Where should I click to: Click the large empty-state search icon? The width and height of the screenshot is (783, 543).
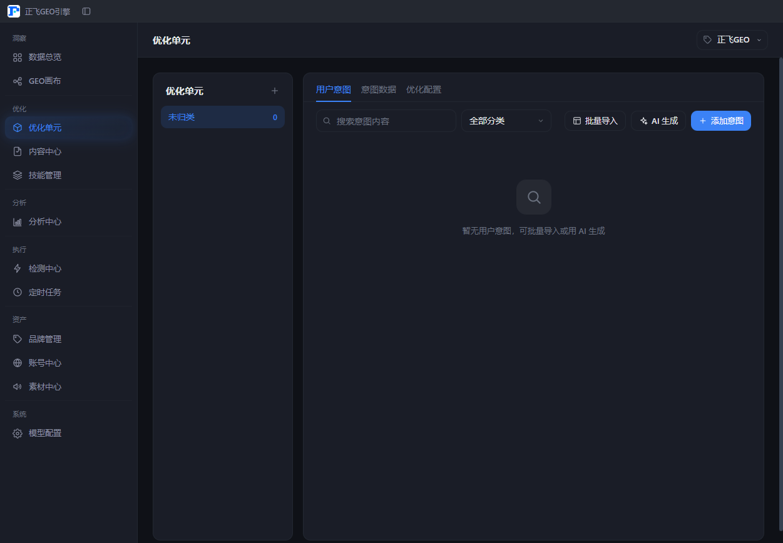click(534, 197)
